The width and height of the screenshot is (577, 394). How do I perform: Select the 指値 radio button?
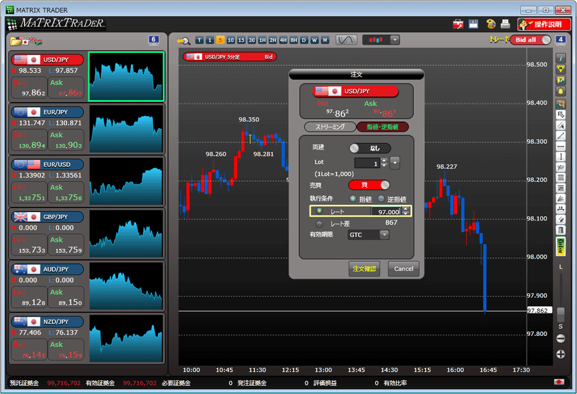coord(353,199)
